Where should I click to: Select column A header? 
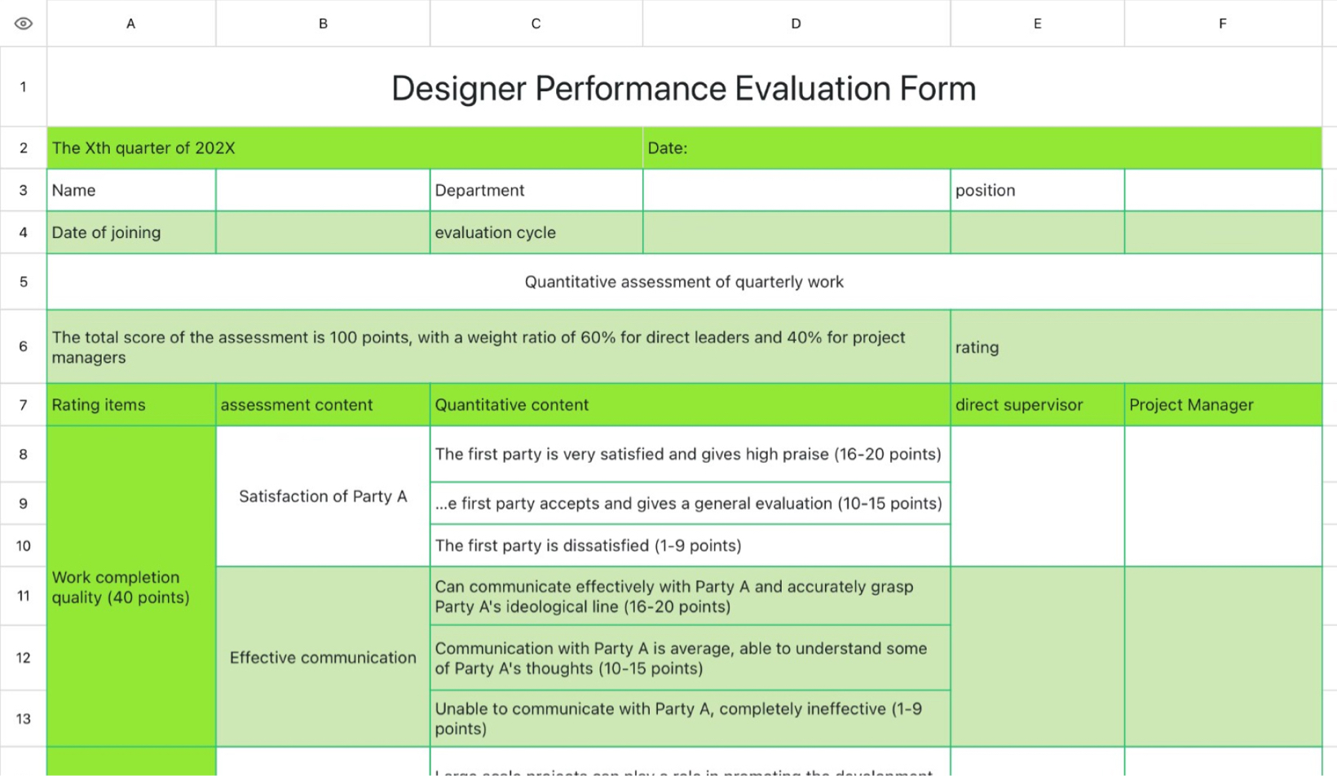click(131, 24)
